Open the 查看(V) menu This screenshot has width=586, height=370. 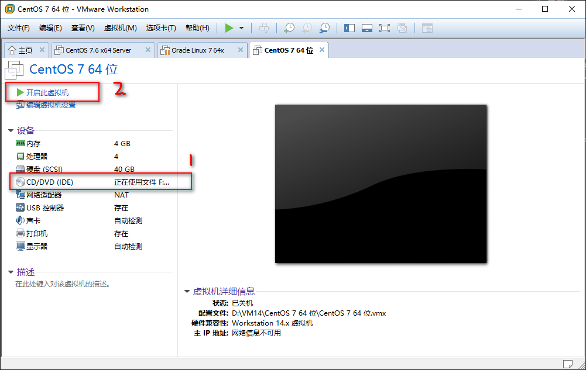pyautogui.click(x=83, y=28)
